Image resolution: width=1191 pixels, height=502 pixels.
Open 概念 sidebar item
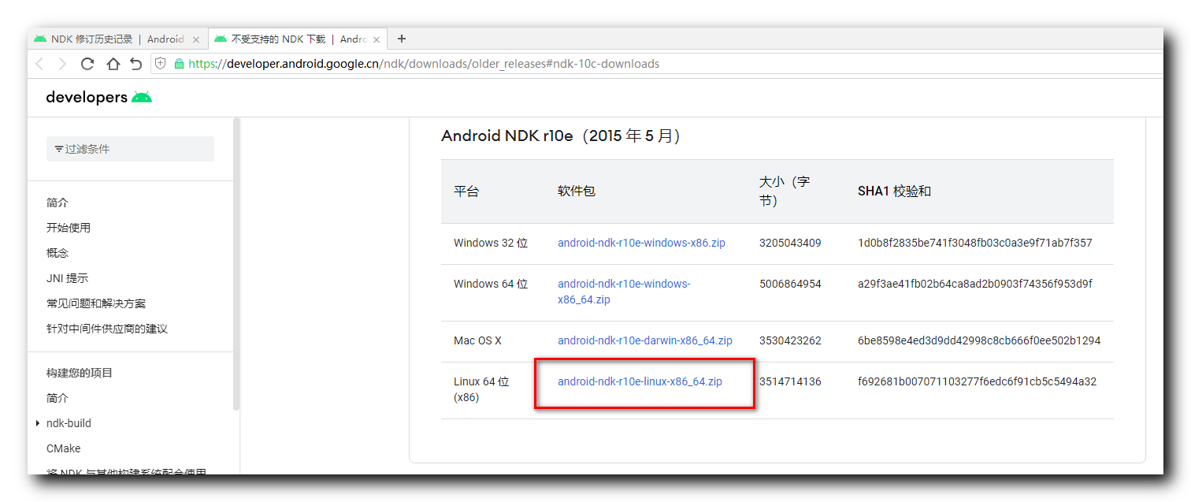click(58, 253)
